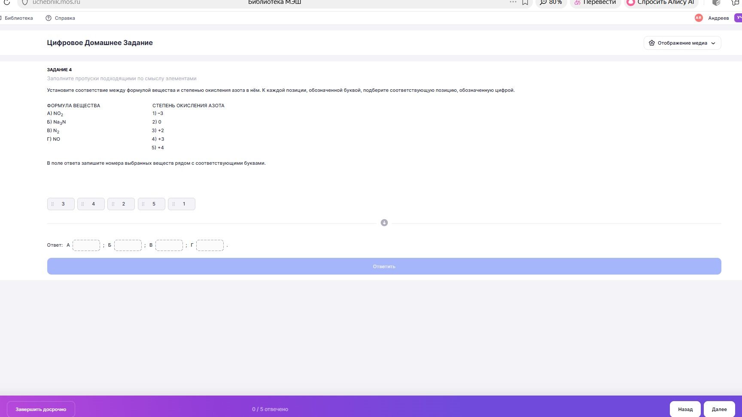The image size is (742, 417).
Task: Click formula row 'Б) Na3N'
Action: click(56, 122)
